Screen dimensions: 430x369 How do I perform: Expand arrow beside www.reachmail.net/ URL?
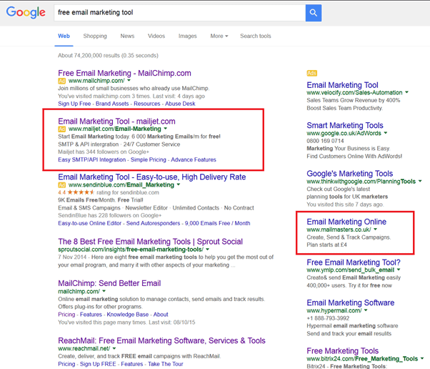click(x=114, y=348)
